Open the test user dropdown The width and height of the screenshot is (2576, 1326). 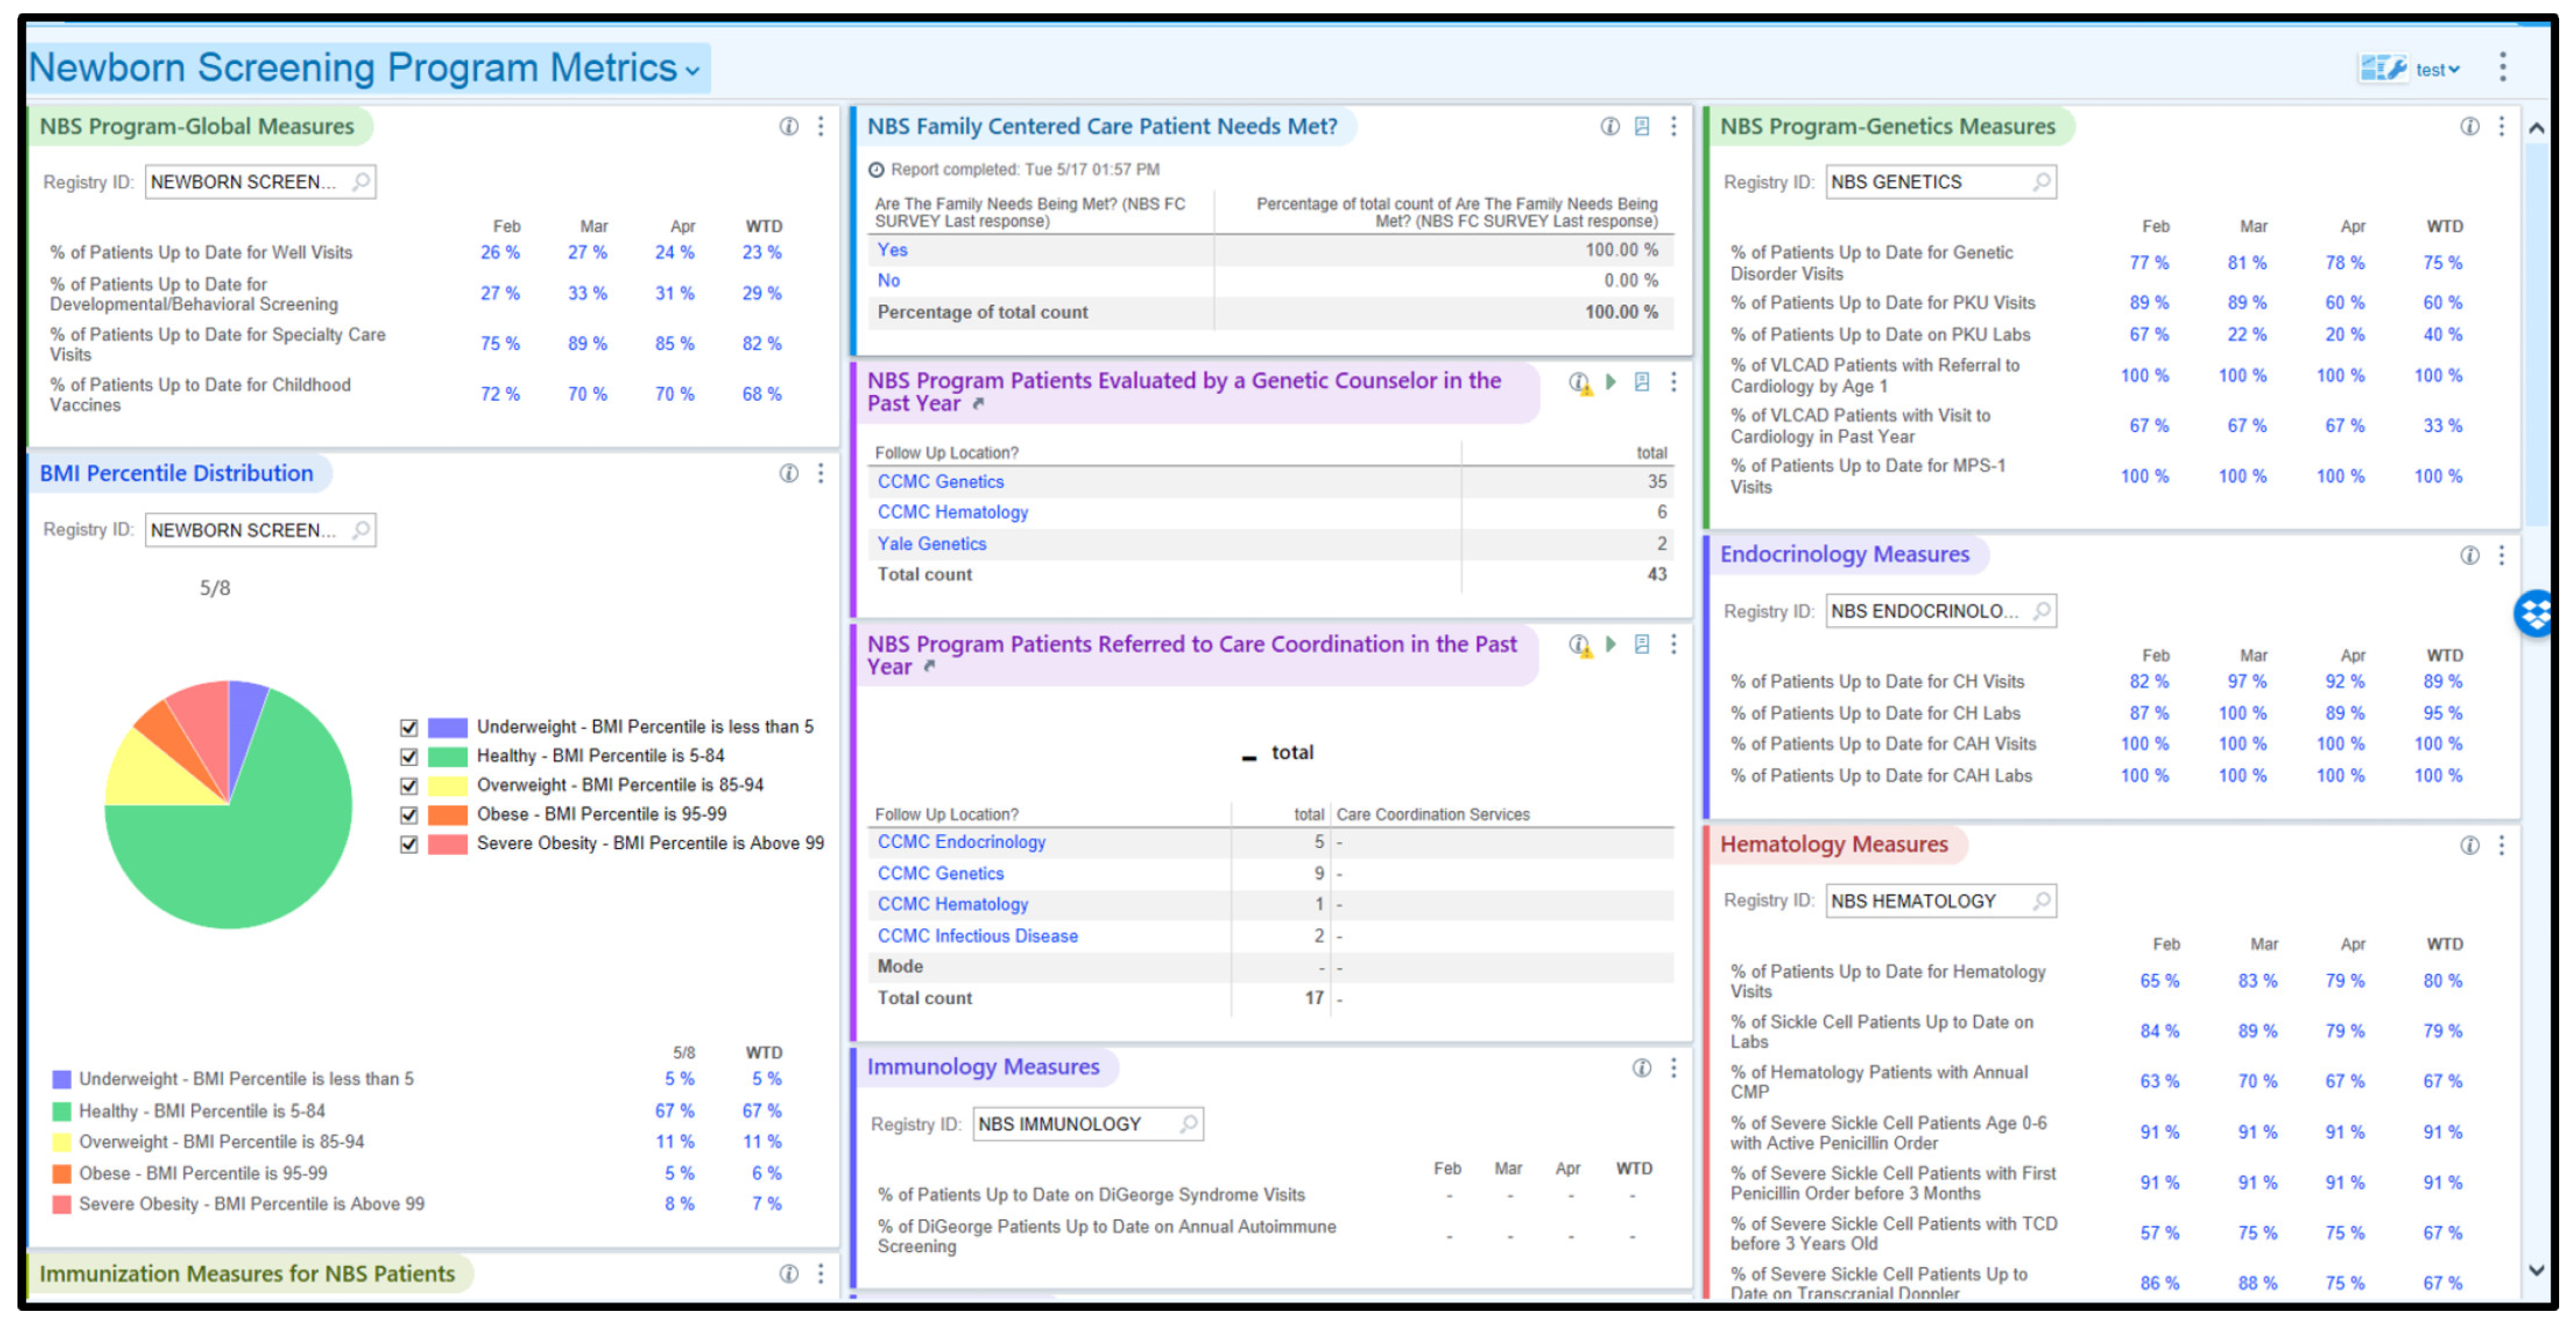click(x=2437, y=70)
